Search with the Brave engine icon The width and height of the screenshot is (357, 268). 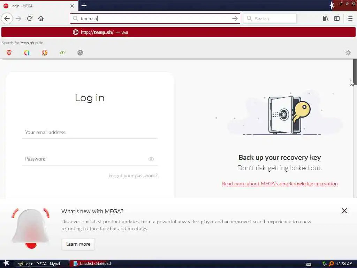pos(9,53)
